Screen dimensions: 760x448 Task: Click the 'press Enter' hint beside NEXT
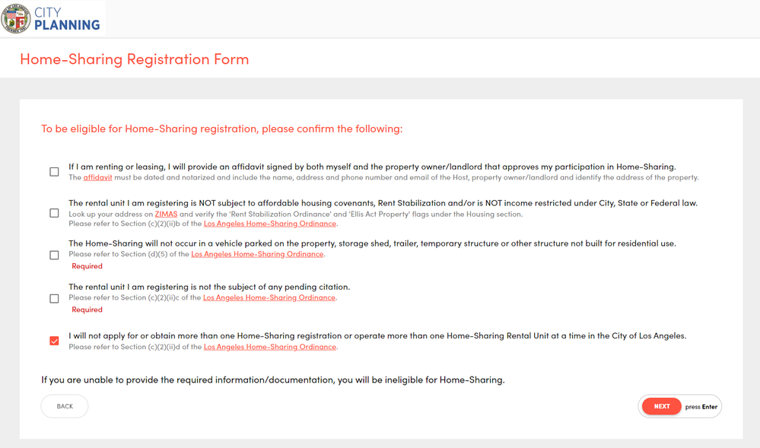pos(701,407)
